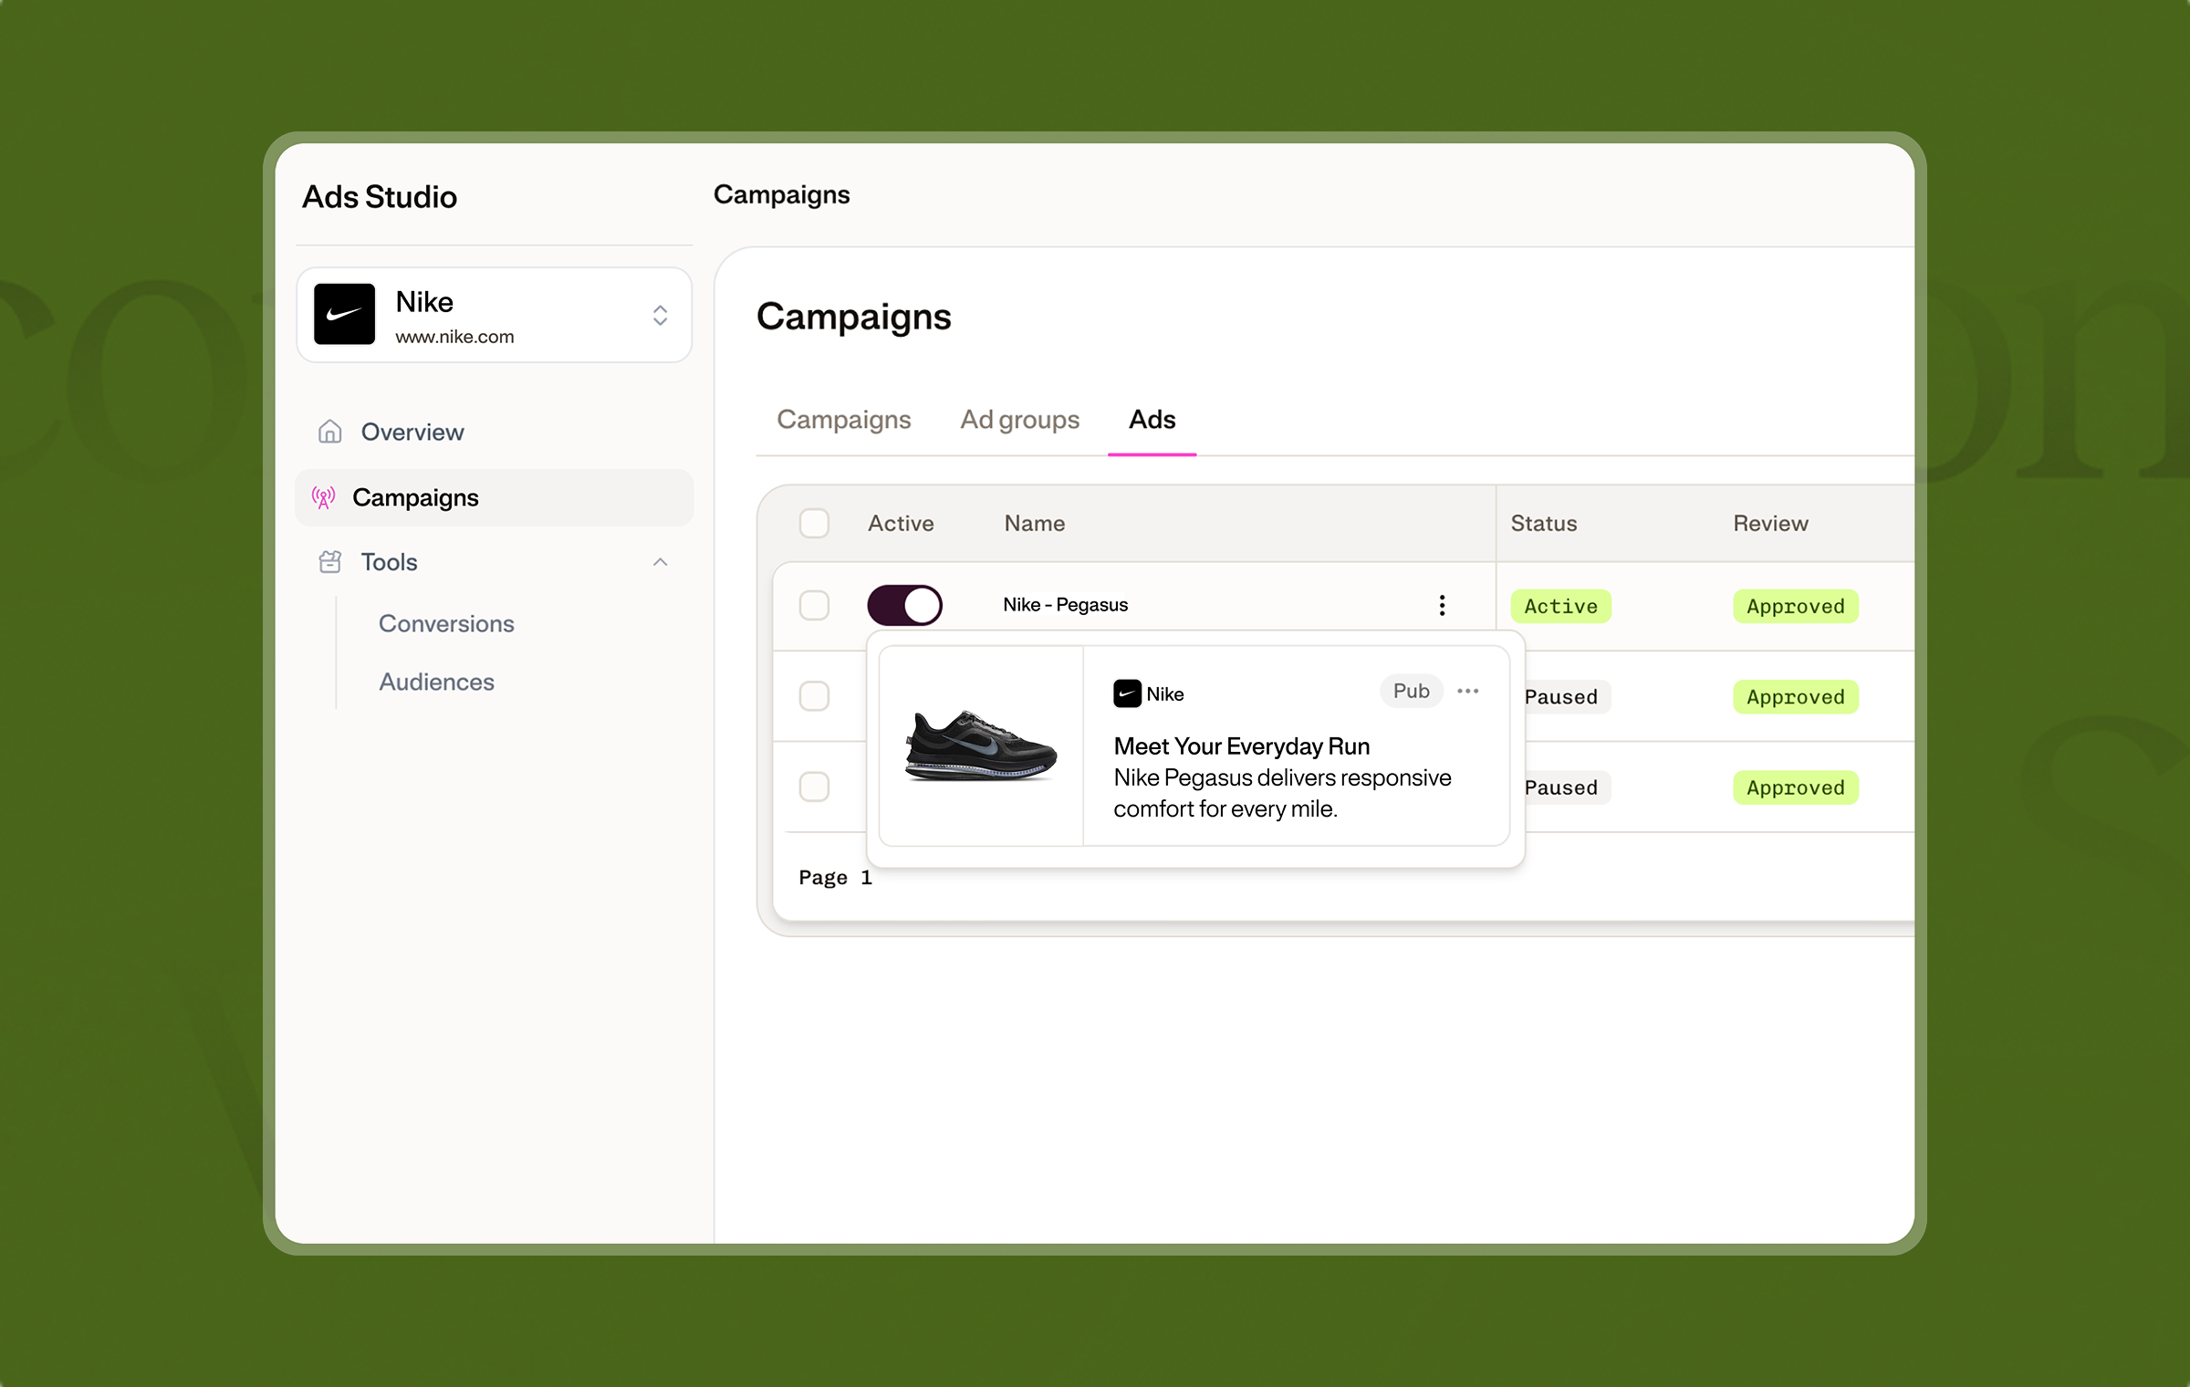This screenshot has width=2190, height=1387.
Task: Switch to the Campaigns tab
Action: pos(843,420)
